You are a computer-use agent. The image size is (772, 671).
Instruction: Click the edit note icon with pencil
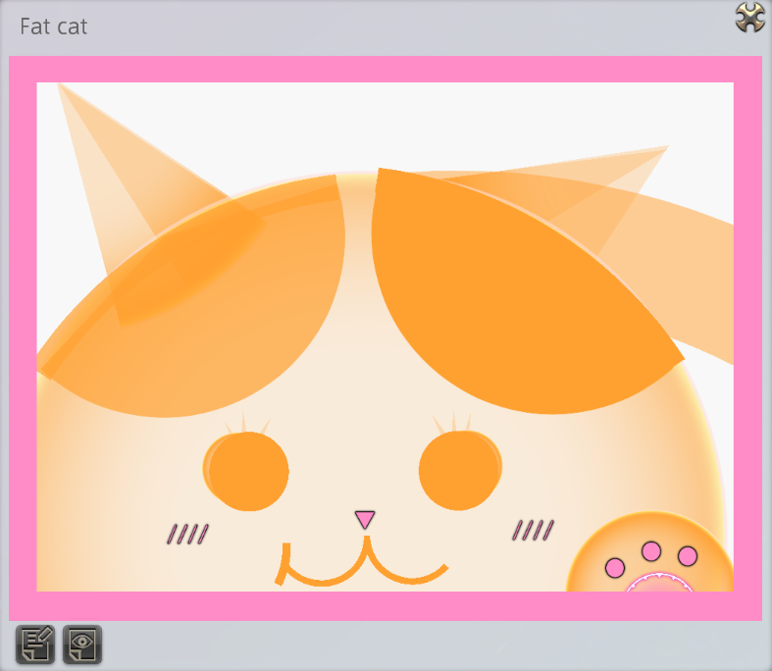pyautogui.click(x=35, y=645)
